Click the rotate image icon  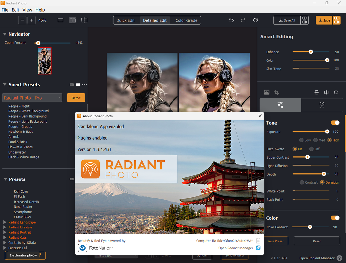pos(336,92)
